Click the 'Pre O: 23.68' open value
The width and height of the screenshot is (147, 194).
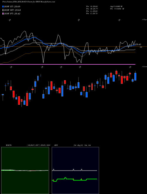coord(92,6)
